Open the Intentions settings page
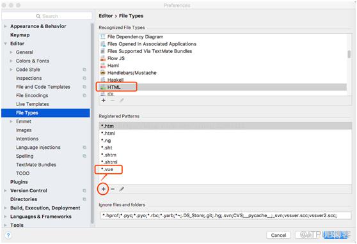The height and width of the screenshot is (244, 357). click(27, 139)
